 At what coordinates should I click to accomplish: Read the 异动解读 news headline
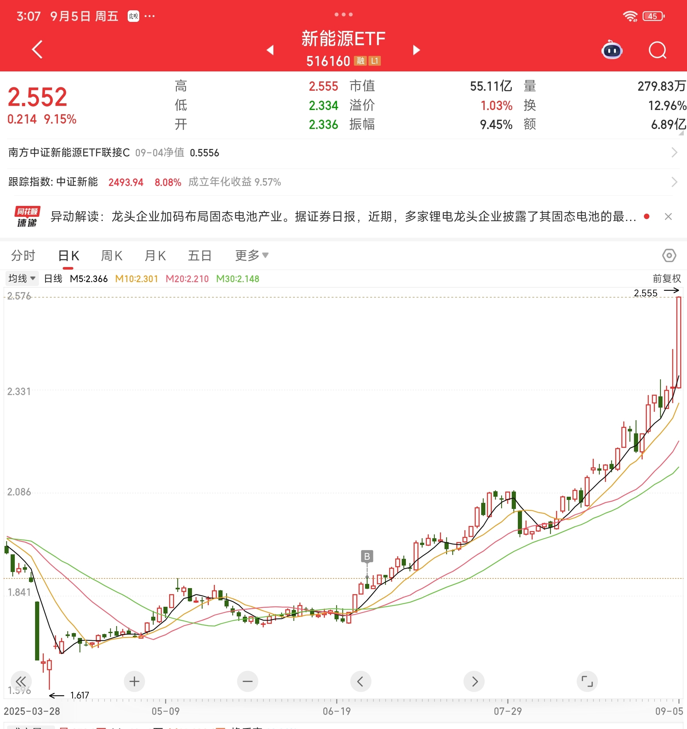point(343,217)
